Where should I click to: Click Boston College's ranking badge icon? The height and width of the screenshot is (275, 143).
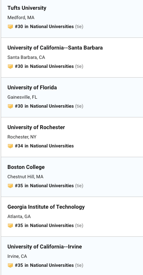(x=11, y=186)
